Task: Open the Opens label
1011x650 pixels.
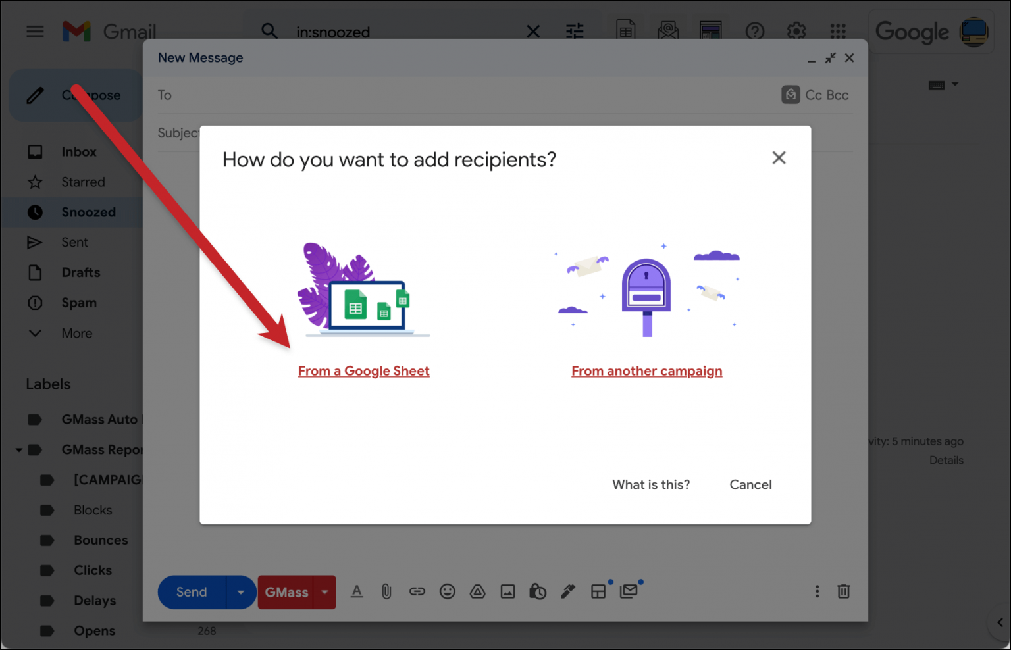Action: pos(94,631)
